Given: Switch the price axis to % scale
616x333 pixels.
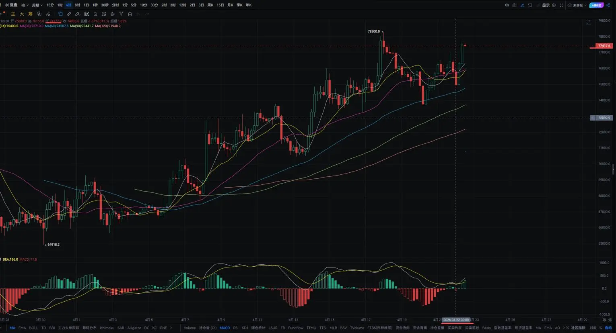Looking at the screenshot, I should 601,328.
